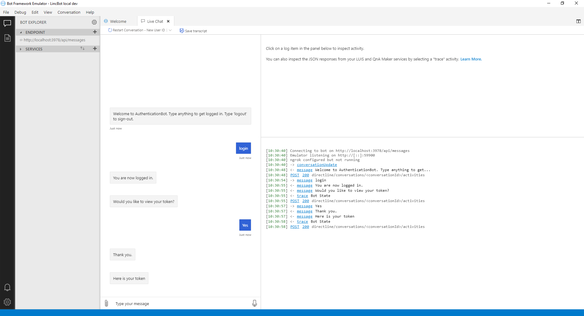Viewport: 584px width, 316px height.
Task: Open the Debug menu
Action: pos(20,12)
